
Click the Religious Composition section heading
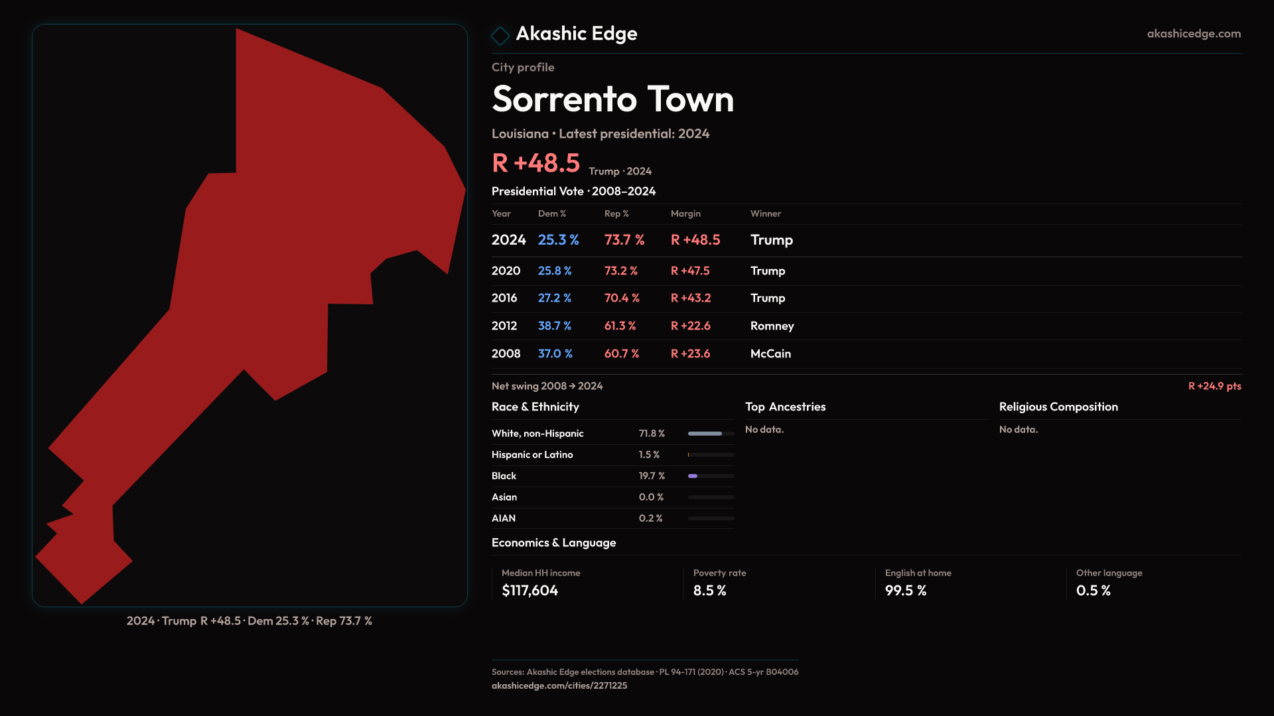point(1058,407)
